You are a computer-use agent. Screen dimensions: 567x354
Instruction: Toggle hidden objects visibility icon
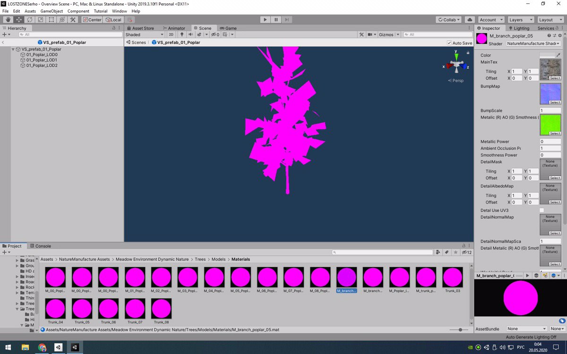click(215, 34)
